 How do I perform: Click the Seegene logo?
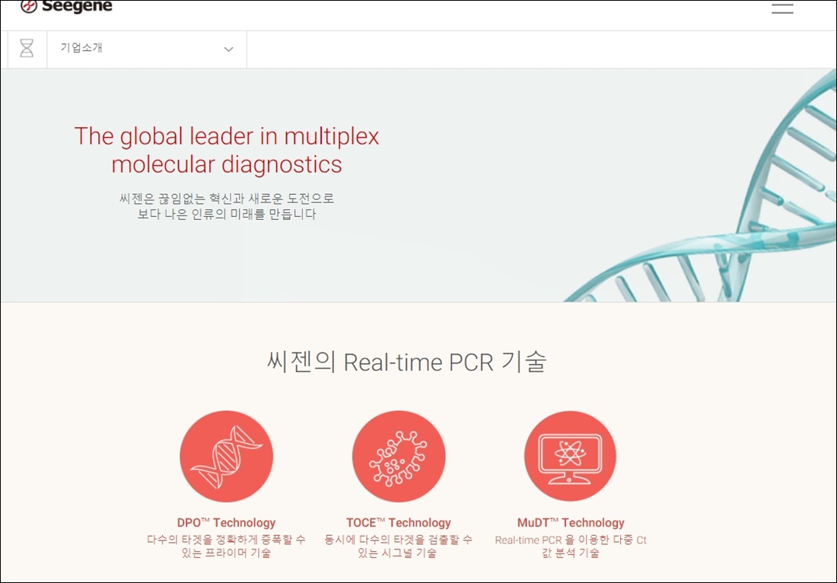[67, 6]
